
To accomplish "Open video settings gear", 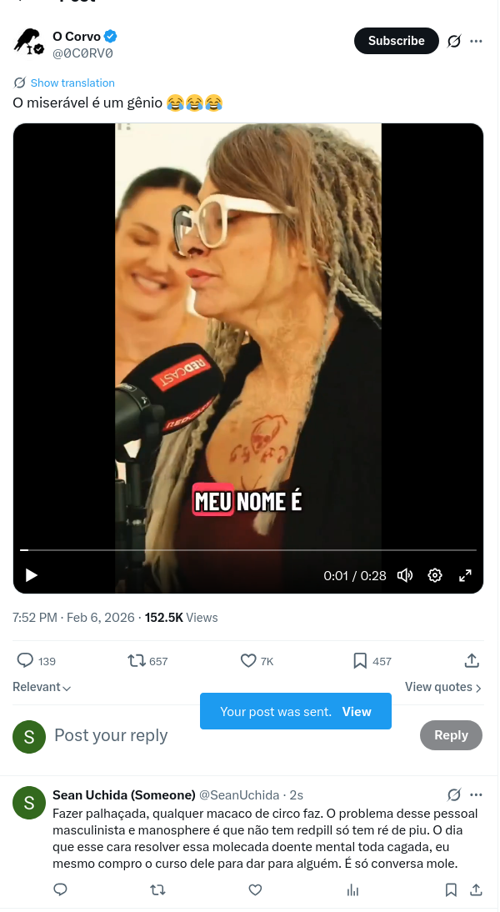I will coord(435,575).
